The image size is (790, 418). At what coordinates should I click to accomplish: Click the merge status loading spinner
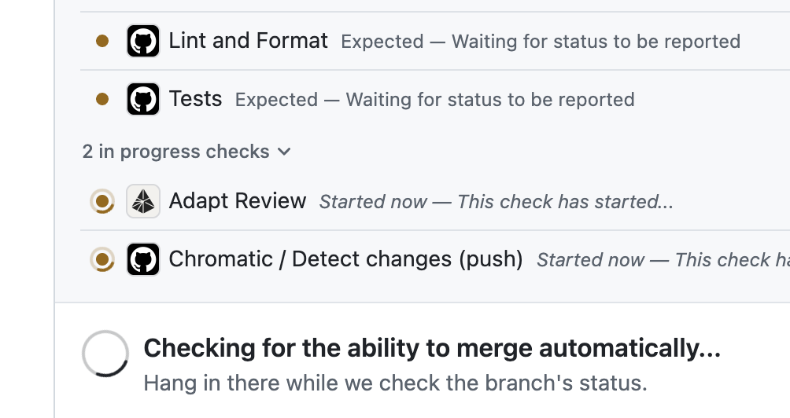[x=105, y=354]
